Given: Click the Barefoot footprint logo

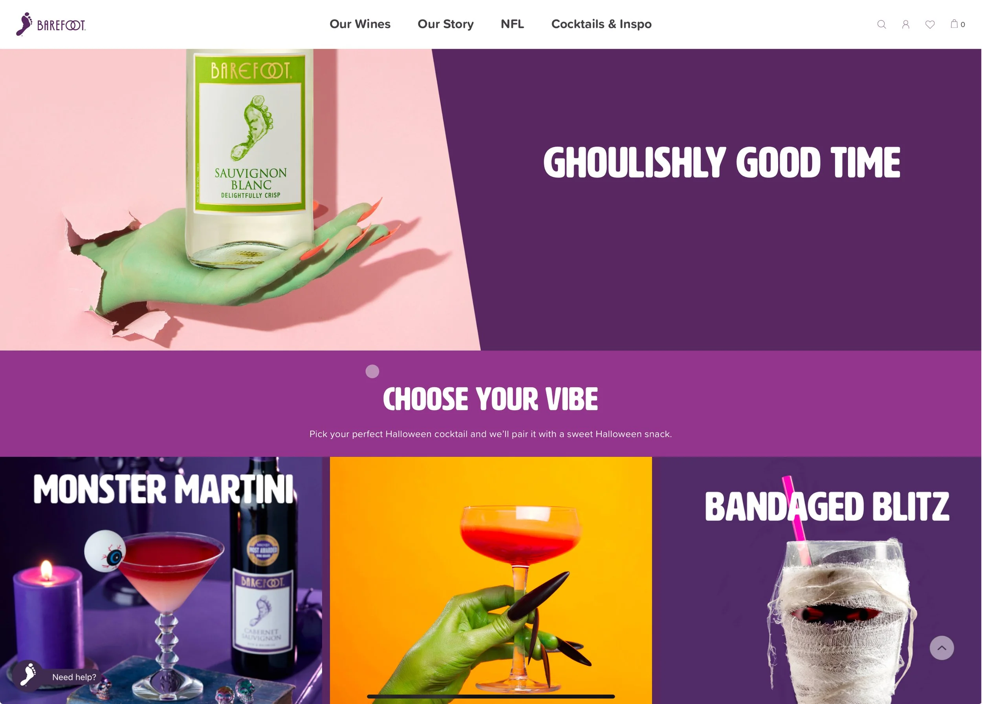Looking at the screenshot, I should tap(51, 24).
